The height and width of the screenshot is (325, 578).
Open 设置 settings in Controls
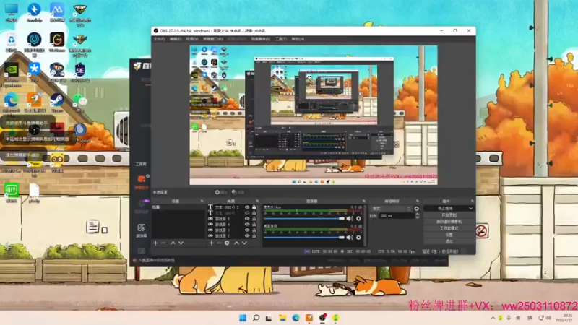click(449, 235)
